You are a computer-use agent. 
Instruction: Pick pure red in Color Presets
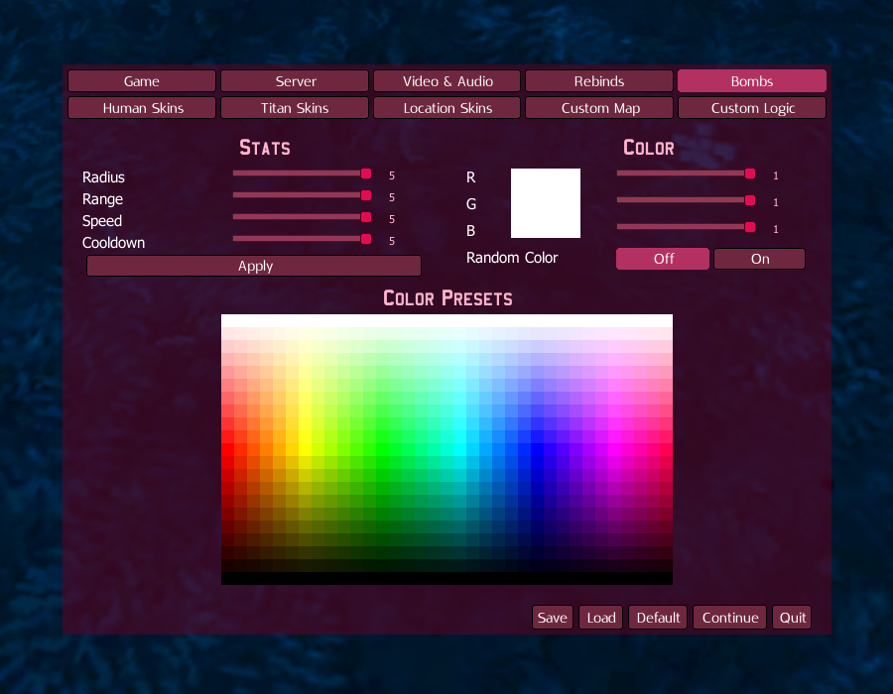click(x=228, y=449)
